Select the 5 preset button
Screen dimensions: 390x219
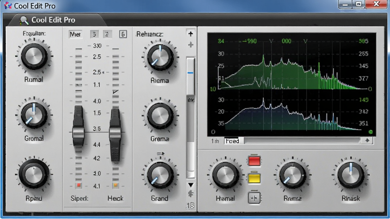point(94,34)
